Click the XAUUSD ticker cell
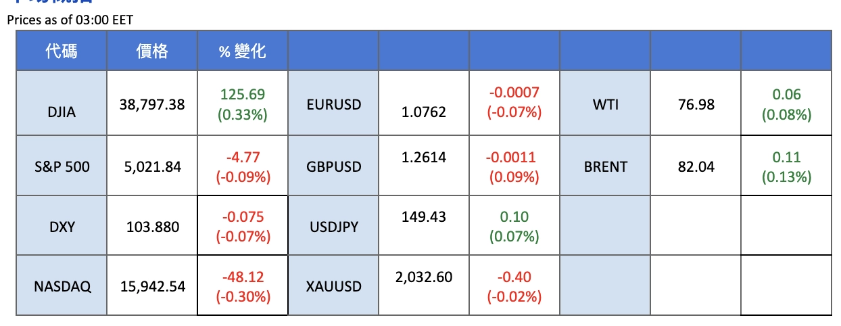Screen dimensions: 841x326 (x=334, y=286)
